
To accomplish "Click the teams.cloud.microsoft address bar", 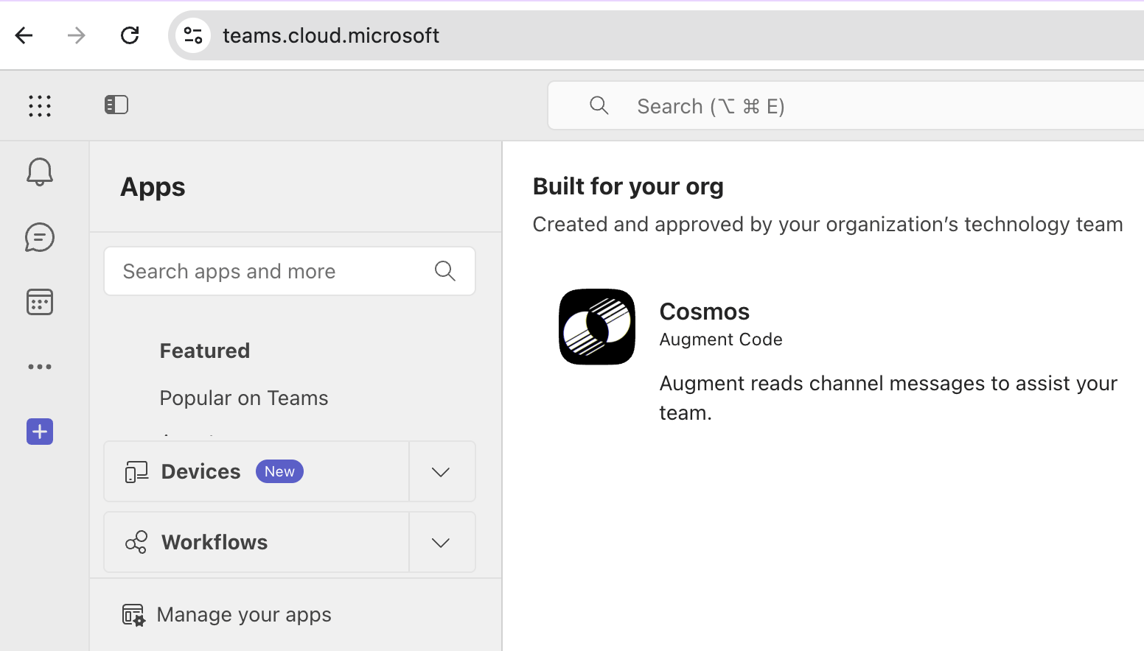I will [x=656, y=35].
